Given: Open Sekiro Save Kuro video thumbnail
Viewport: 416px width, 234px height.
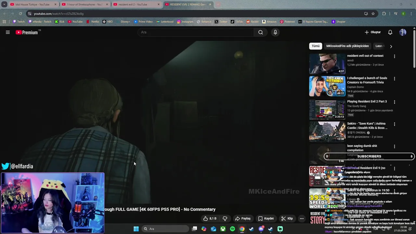Looking at the screenshot, I should point(327,132).
